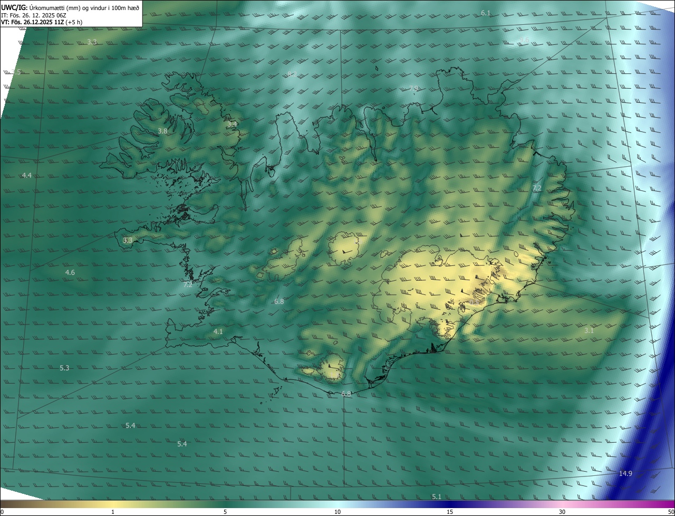
Task: Click the 15 tick on the colour scale
Action: point(450,512)
